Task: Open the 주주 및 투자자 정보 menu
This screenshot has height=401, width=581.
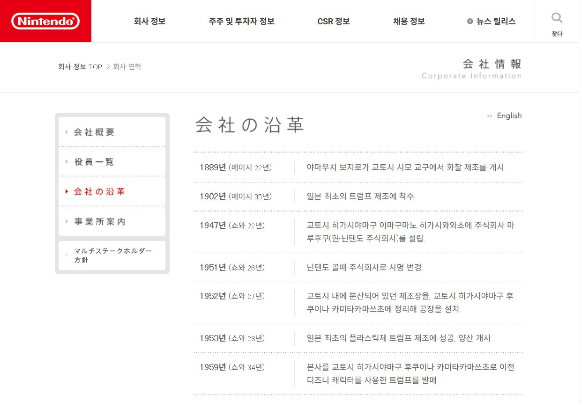Action: tap(241, 21)
